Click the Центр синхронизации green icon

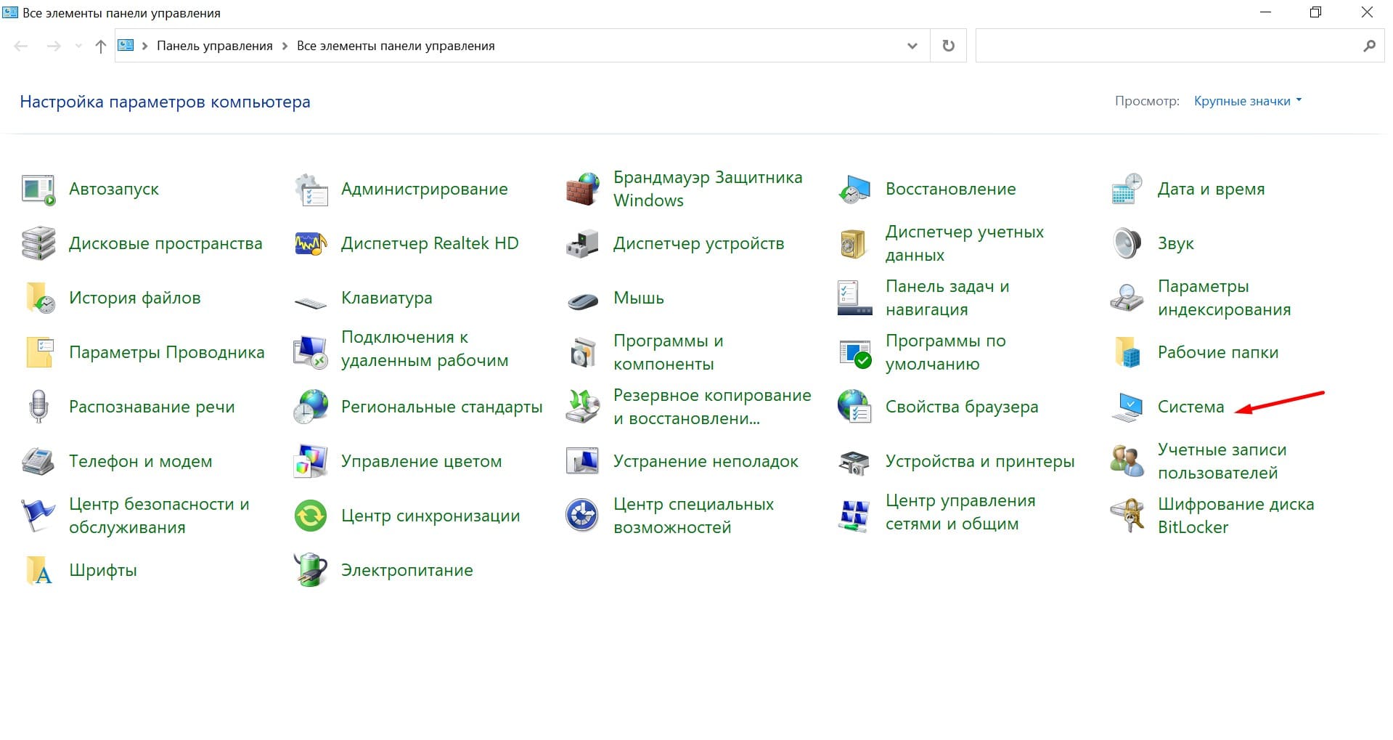(311, 516)
